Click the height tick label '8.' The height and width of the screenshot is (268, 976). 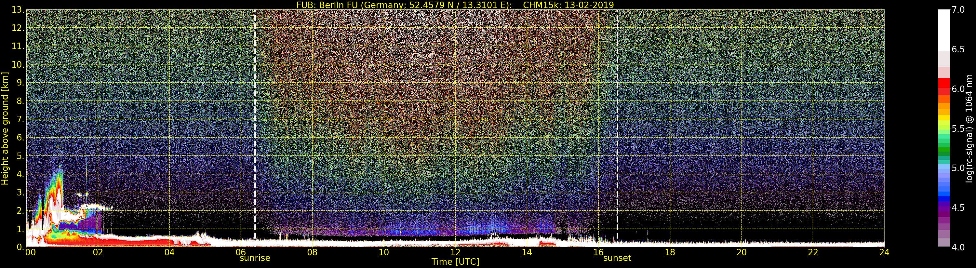coord(20,101)
